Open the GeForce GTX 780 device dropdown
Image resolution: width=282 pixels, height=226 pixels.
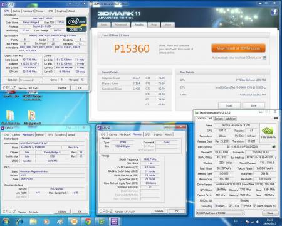pos(221,213)
